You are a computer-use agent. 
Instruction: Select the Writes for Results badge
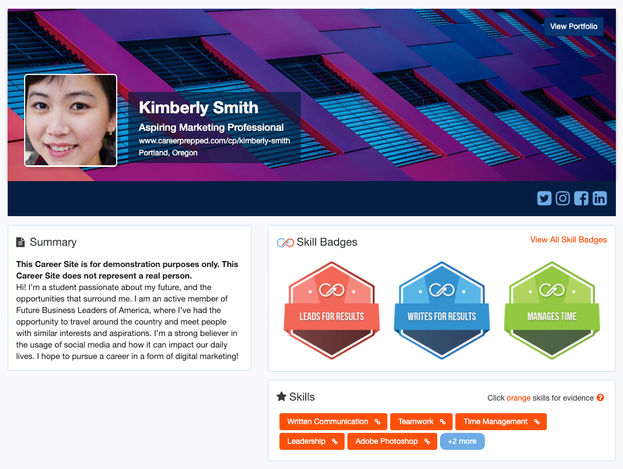click(442, 310)
